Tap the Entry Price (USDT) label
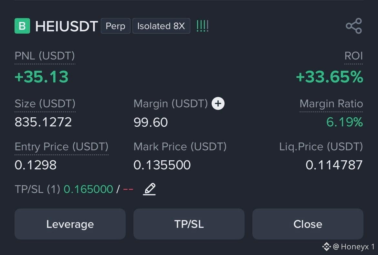This screenshot has width=378, height=255. click(61, 147)
